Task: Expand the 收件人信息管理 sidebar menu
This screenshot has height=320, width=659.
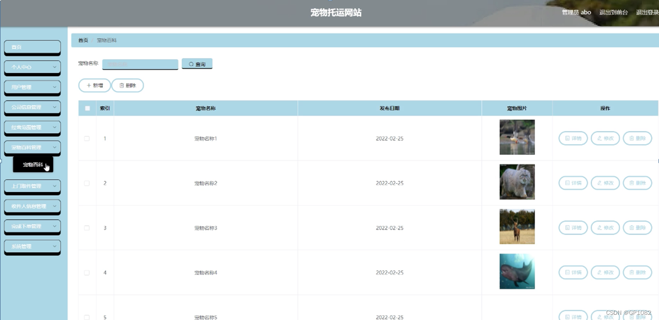Action: 32,206
